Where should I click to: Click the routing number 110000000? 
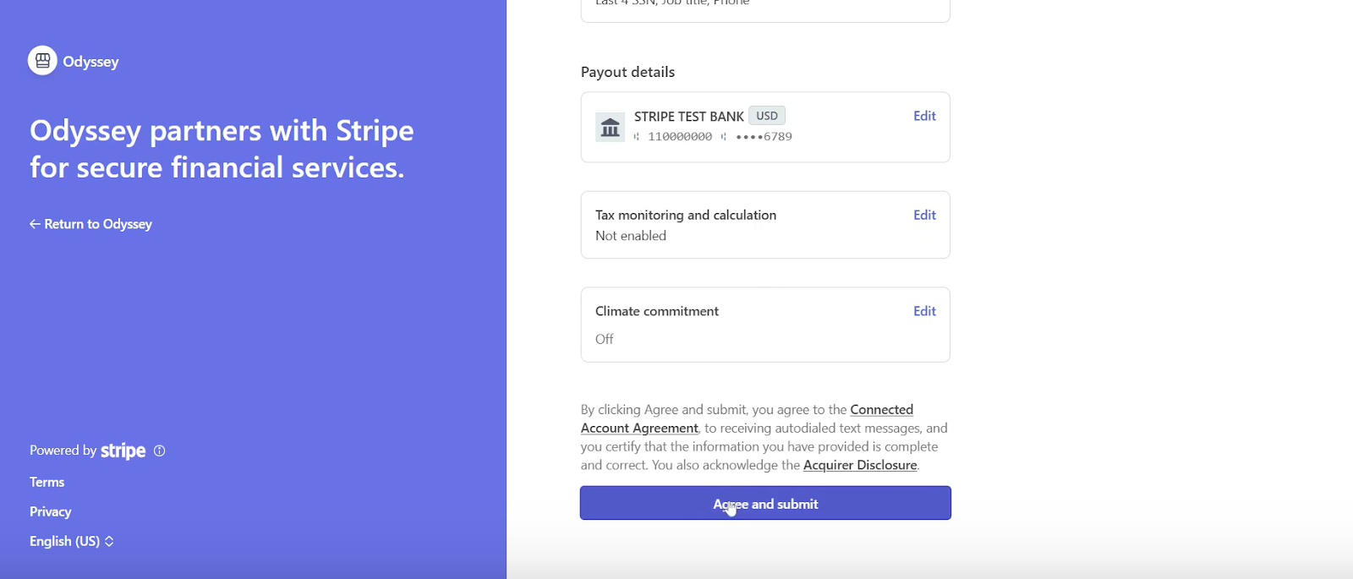680,137
